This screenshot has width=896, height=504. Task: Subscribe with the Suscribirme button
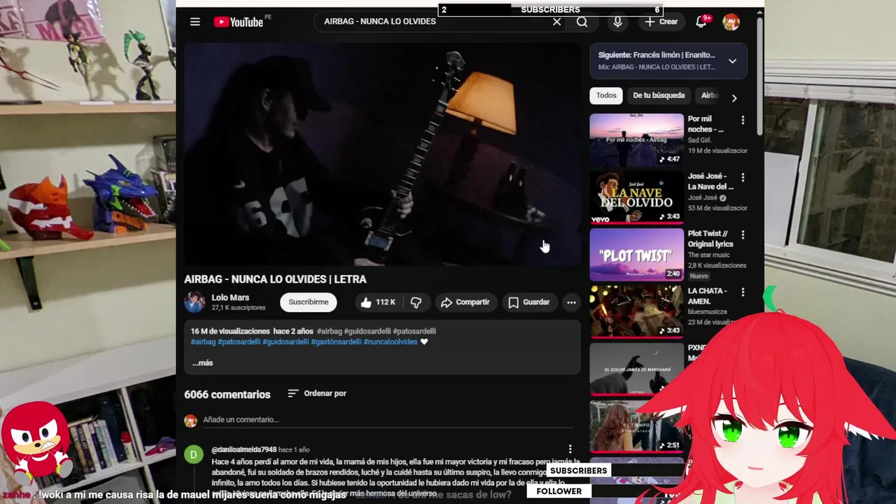tap(309, 302)
